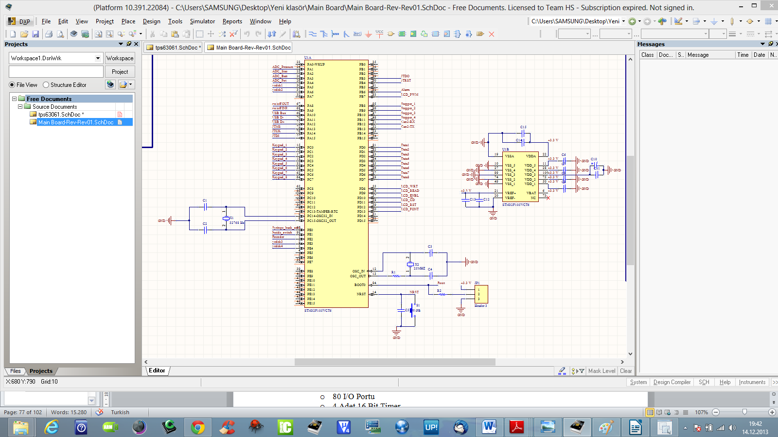Collapse the Free Documents tree node
This screenshot has height=437, width=778.
coord(15,99)
